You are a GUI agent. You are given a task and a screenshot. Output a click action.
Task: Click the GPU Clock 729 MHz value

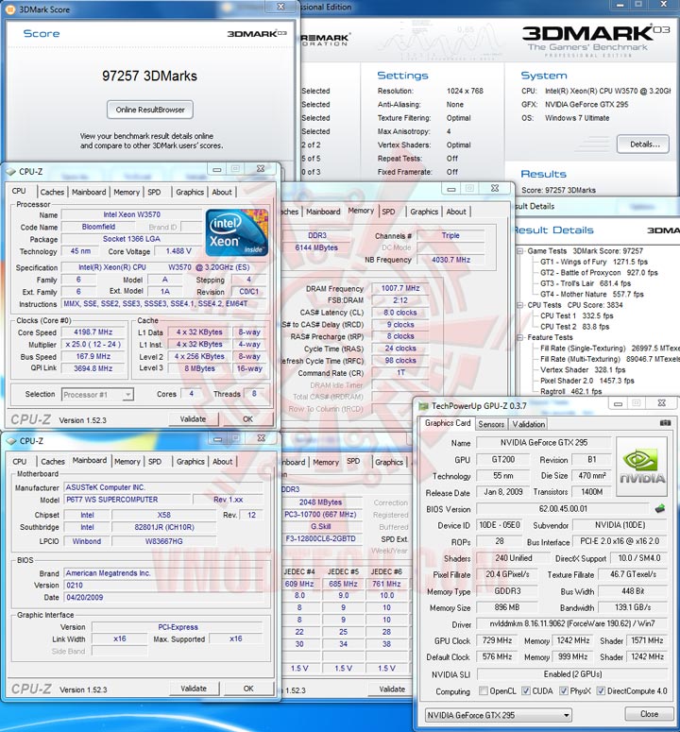point(497,640)
